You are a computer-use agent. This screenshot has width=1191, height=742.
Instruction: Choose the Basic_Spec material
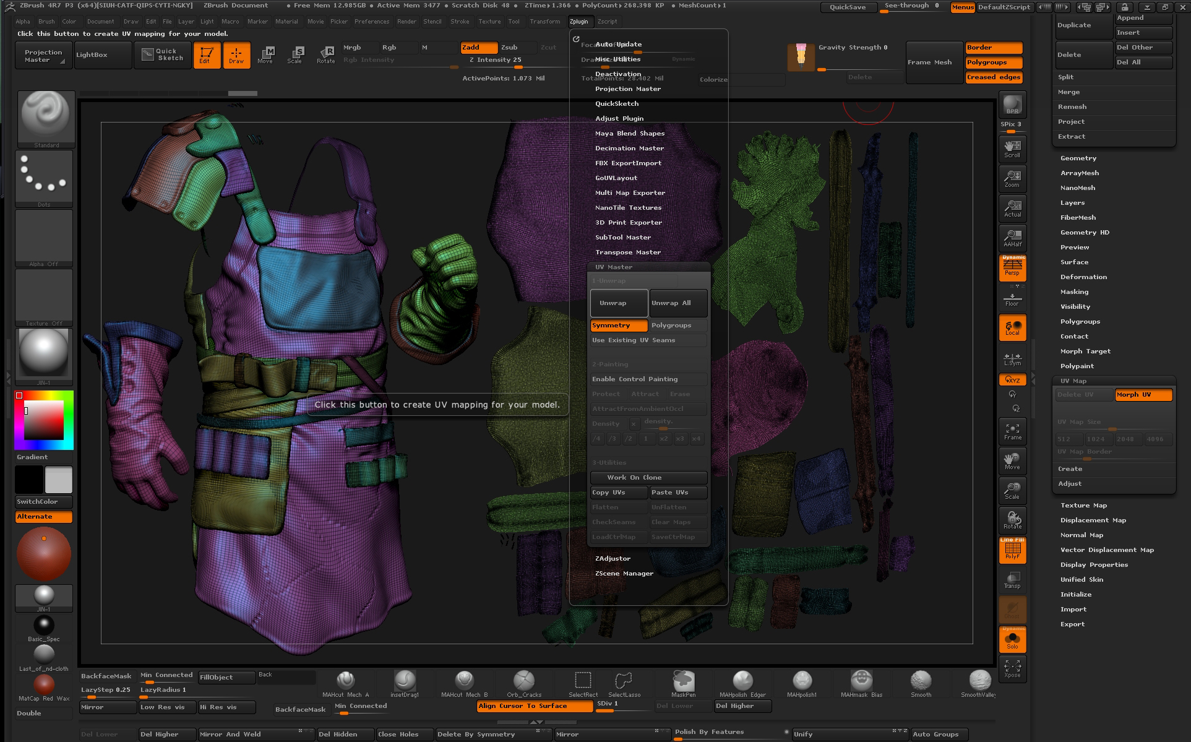[x=44, y=629]
